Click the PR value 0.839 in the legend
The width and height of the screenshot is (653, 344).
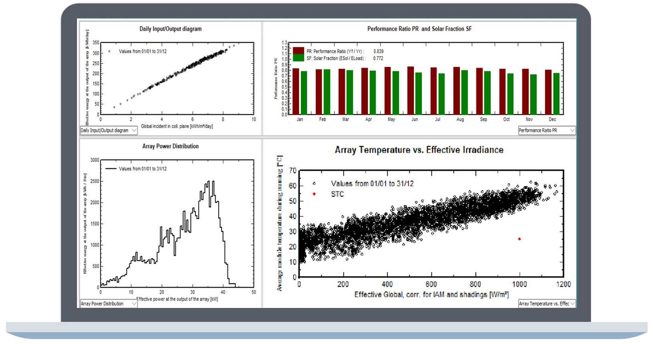point(378,51)
